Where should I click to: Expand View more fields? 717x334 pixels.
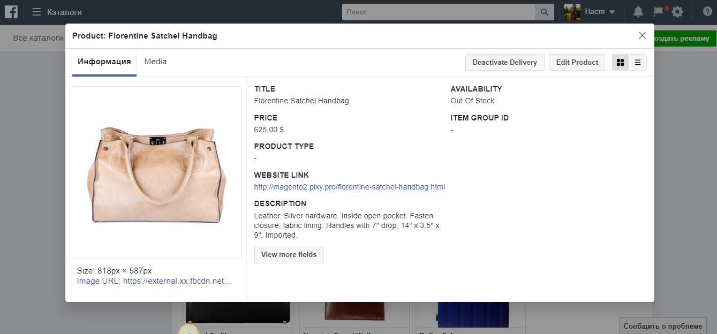pos(289,255)
